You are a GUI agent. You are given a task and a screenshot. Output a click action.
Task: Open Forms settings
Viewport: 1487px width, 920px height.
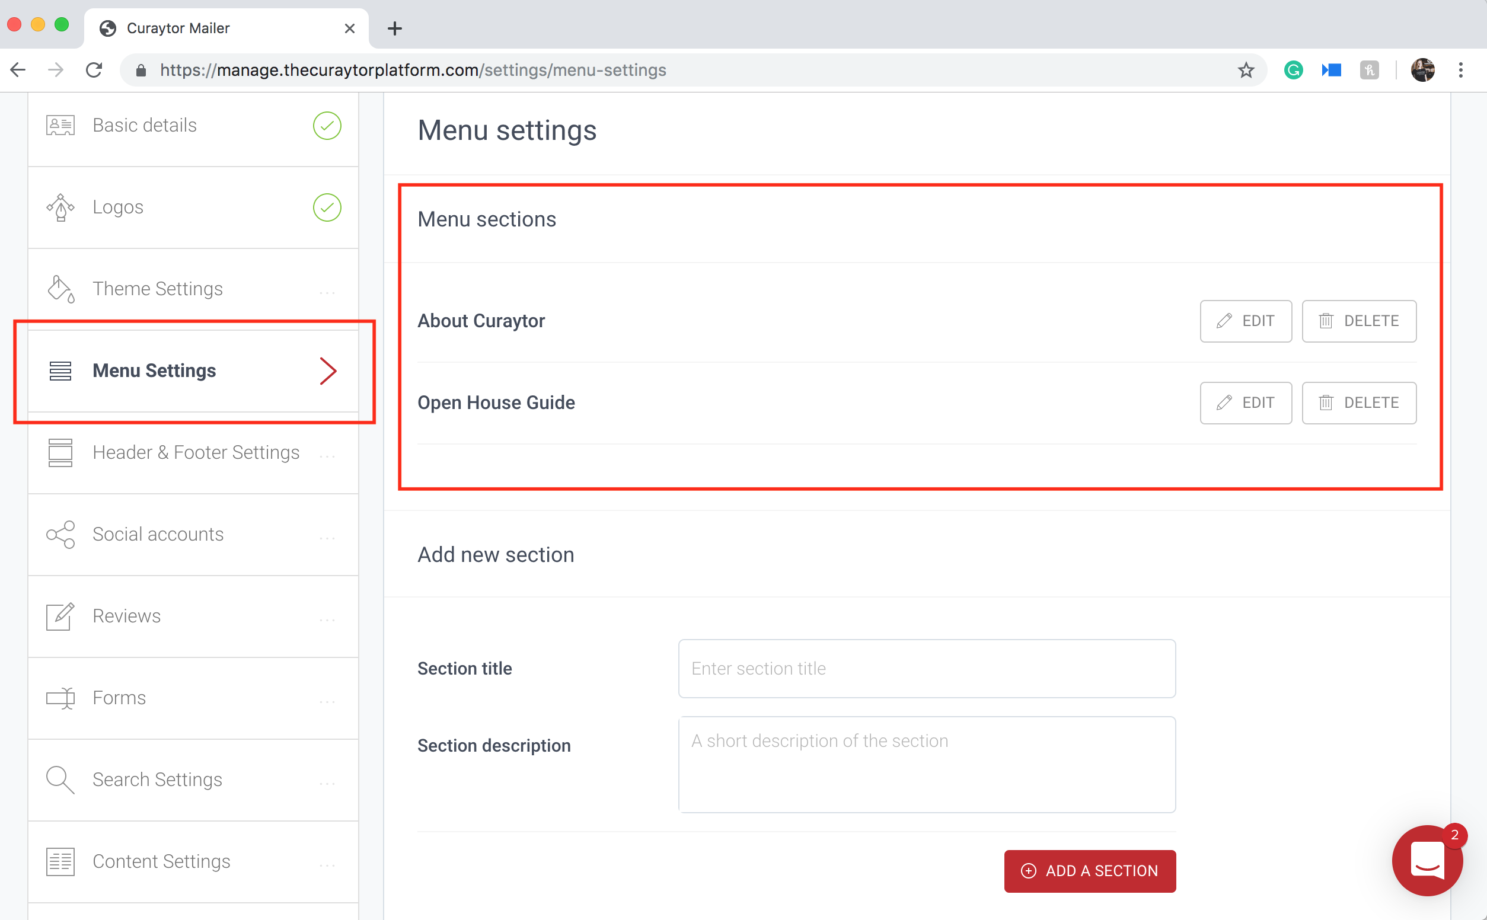click(193, 698)
